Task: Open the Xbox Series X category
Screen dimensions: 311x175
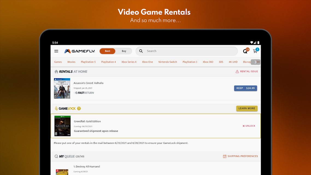Action: 129,62
